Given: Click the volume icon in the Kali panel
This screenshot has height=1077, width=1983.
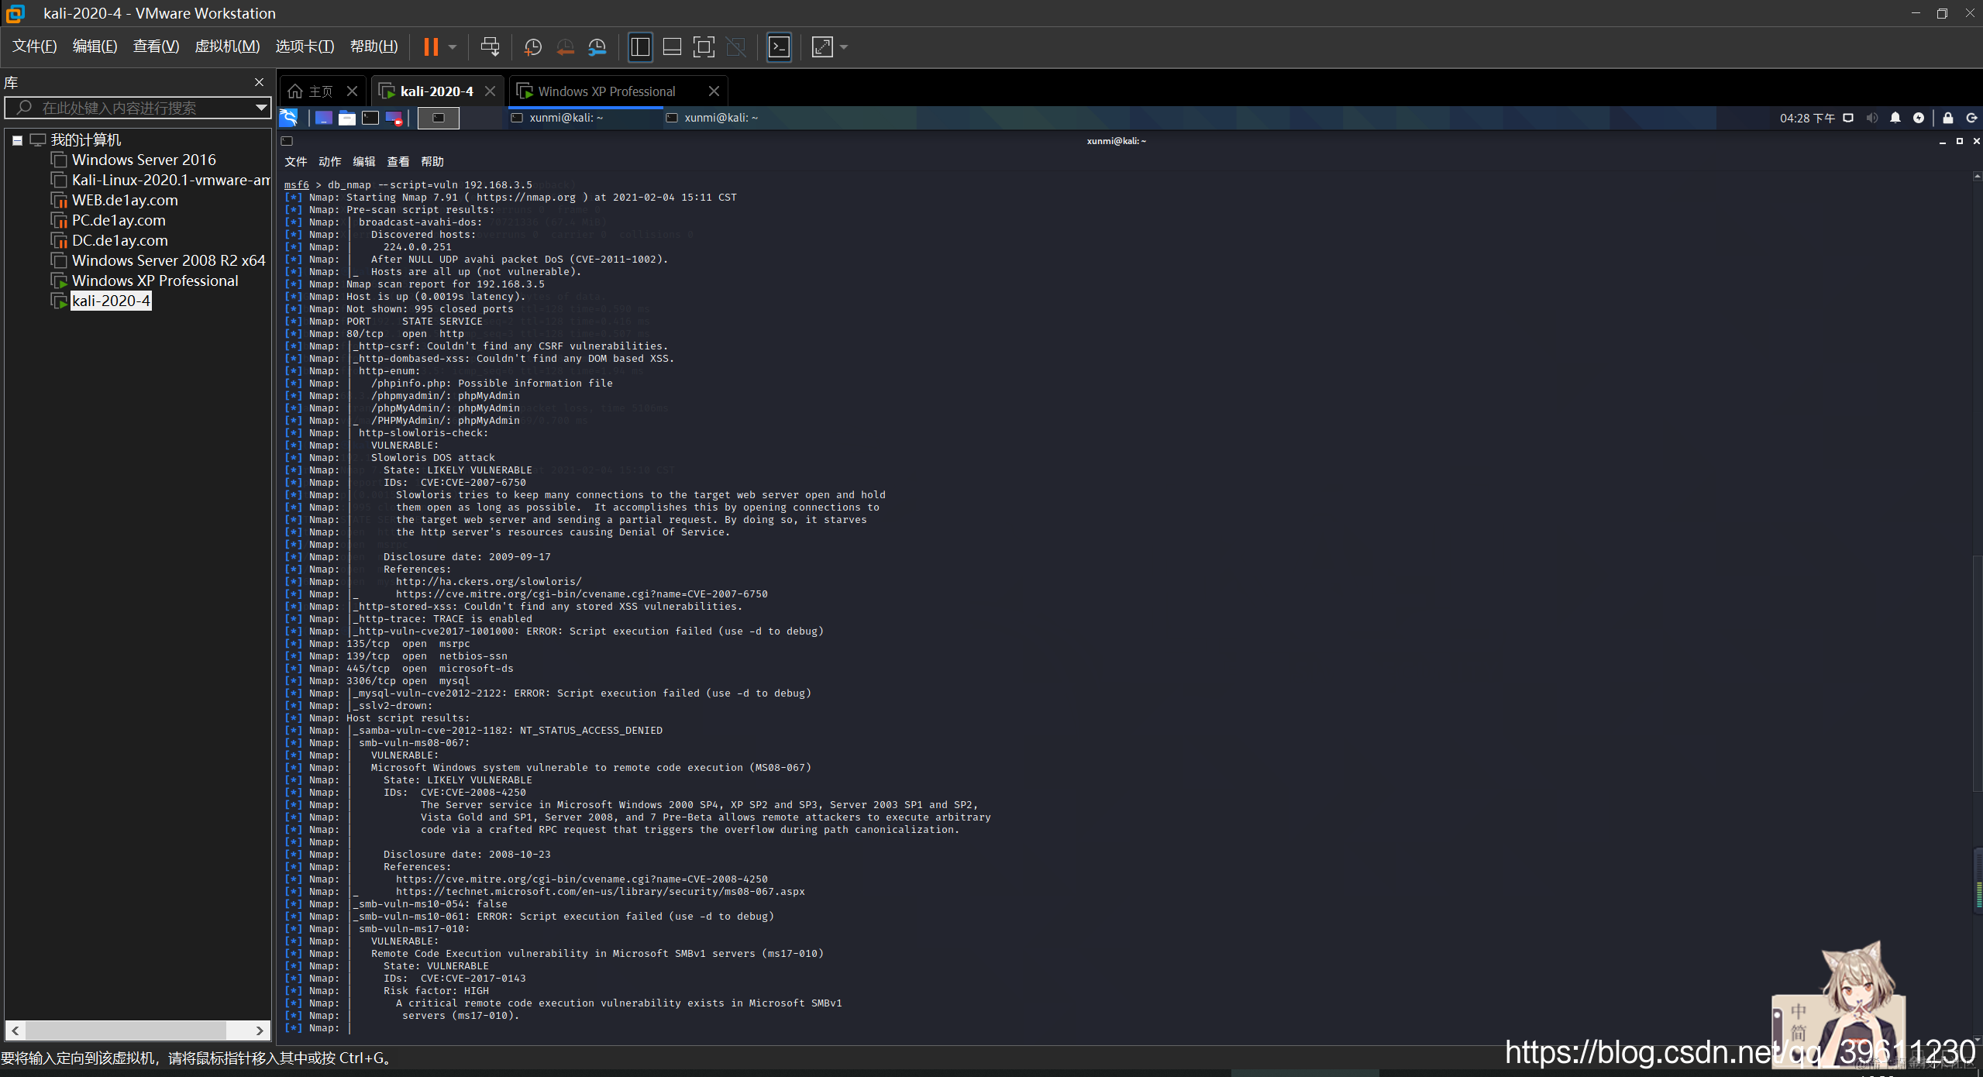Looking at the screenshot, I should 1871,118.
